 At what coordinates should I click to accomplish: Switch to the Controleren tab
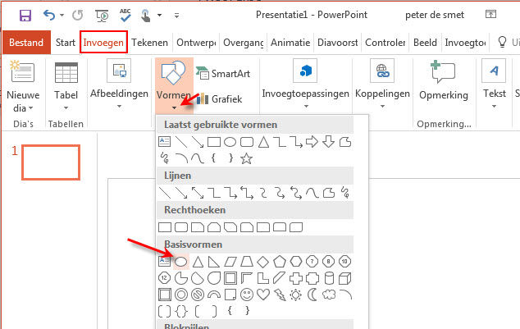coord(385,43)
